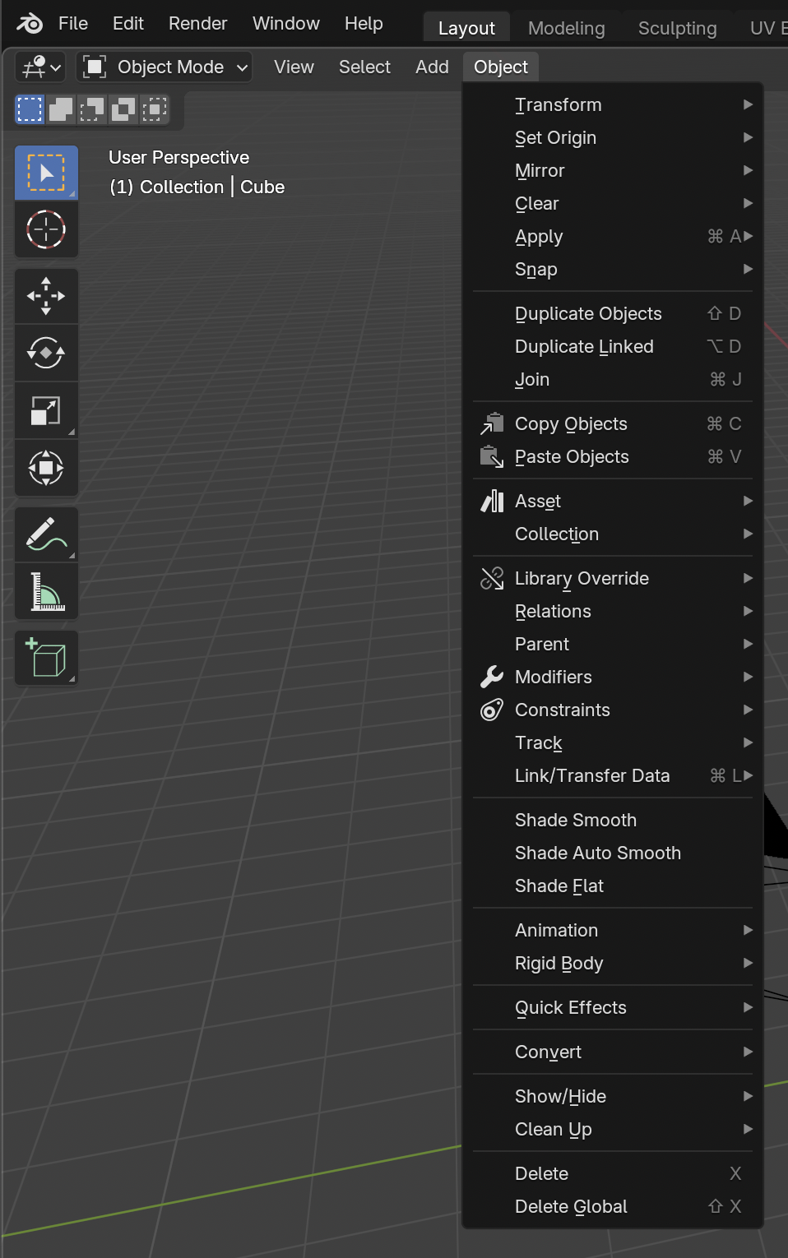Open the File menu
Screen dimensions: 788x1258
point(73,23)
